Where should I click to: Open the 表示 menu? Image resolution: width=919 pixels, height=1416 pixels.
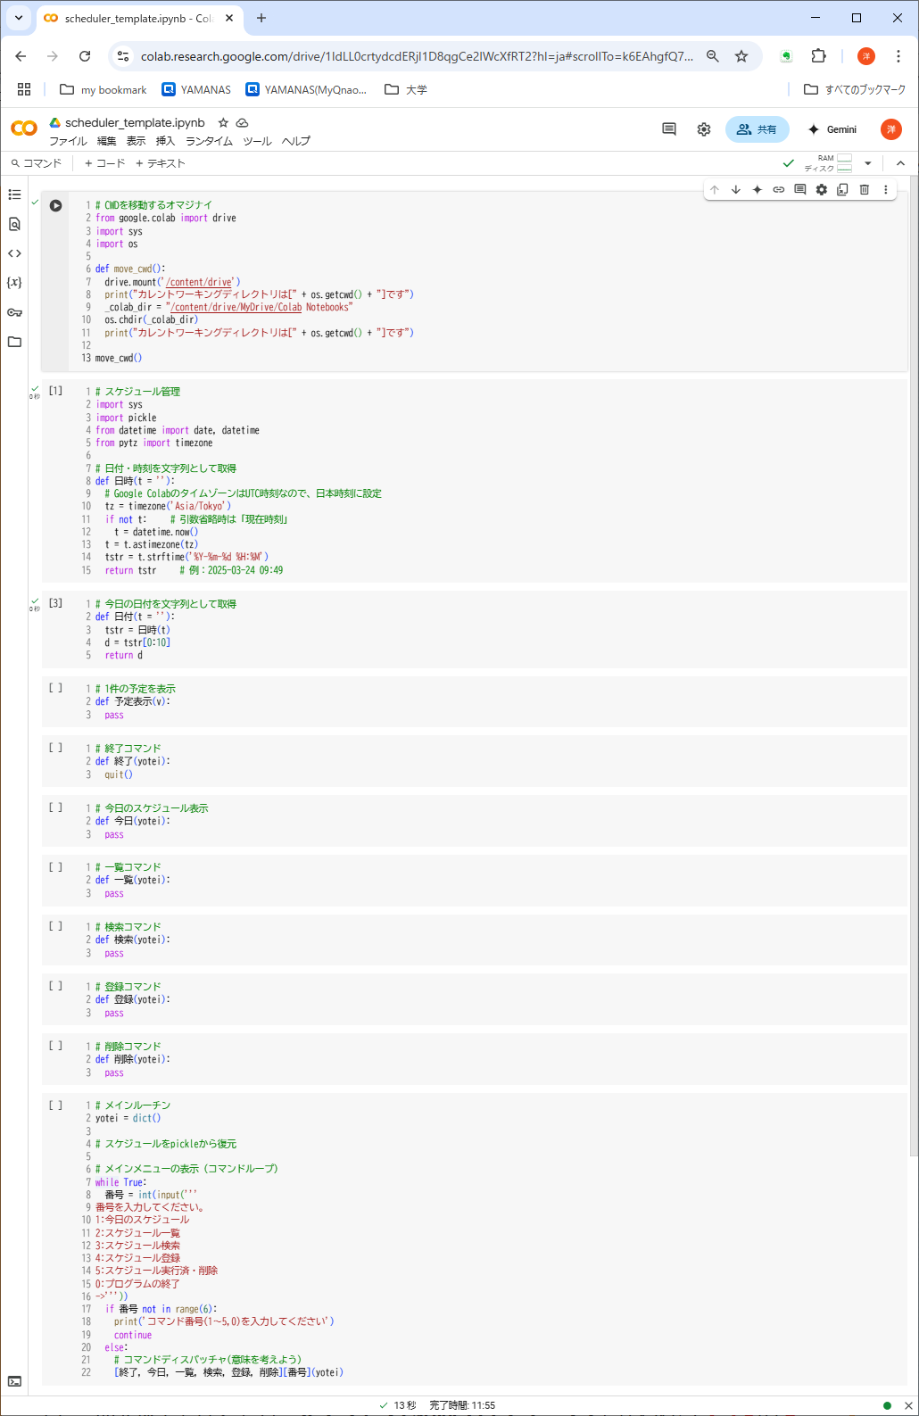pos(136,141)
